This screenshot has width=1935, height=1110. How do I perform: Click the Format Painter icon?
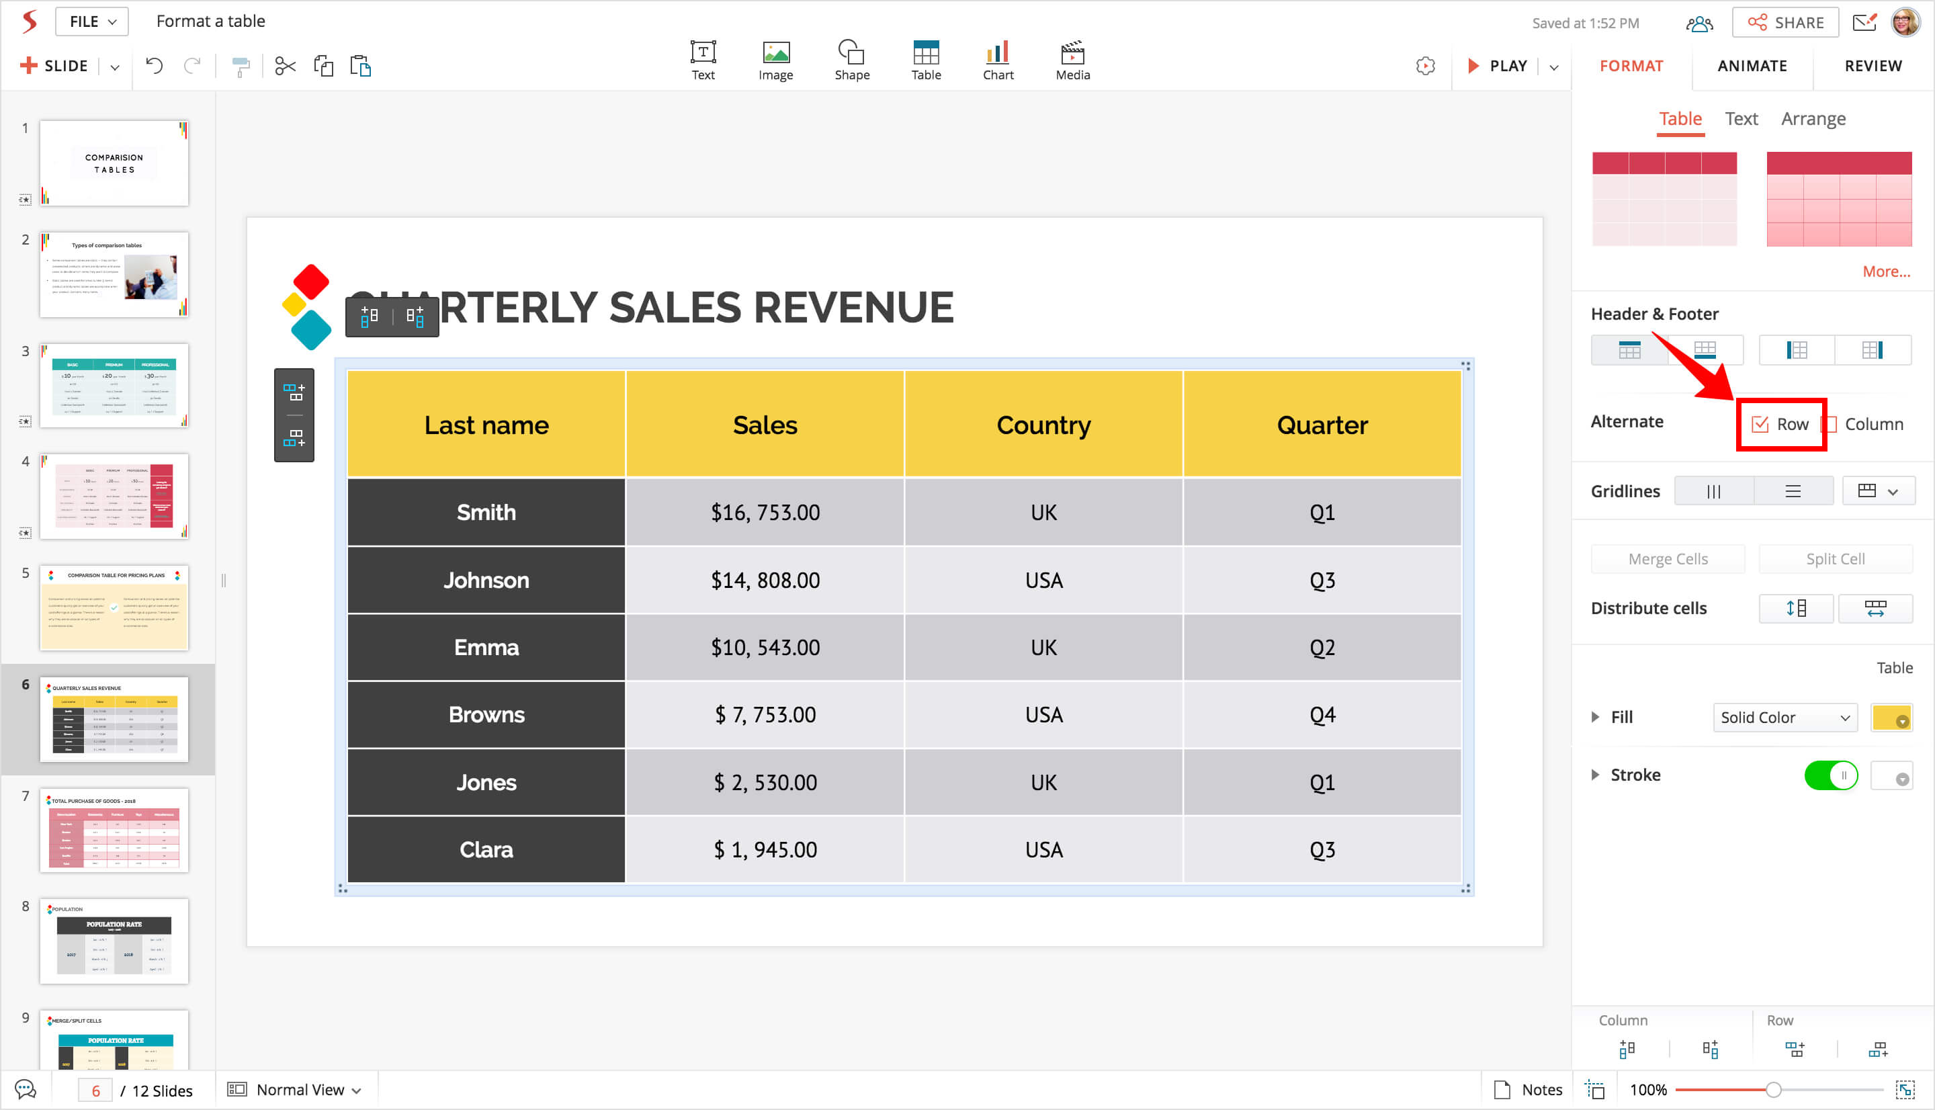point(241,67)
